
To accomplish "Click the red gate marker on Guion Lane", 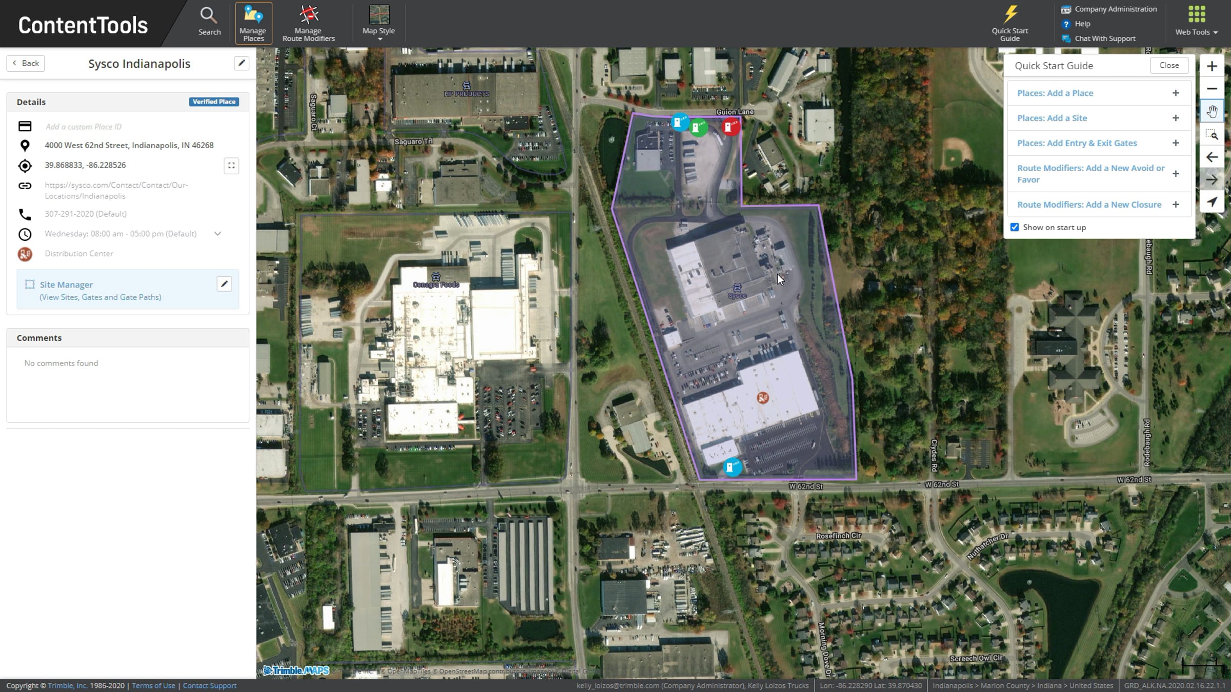I will [730, 126].
